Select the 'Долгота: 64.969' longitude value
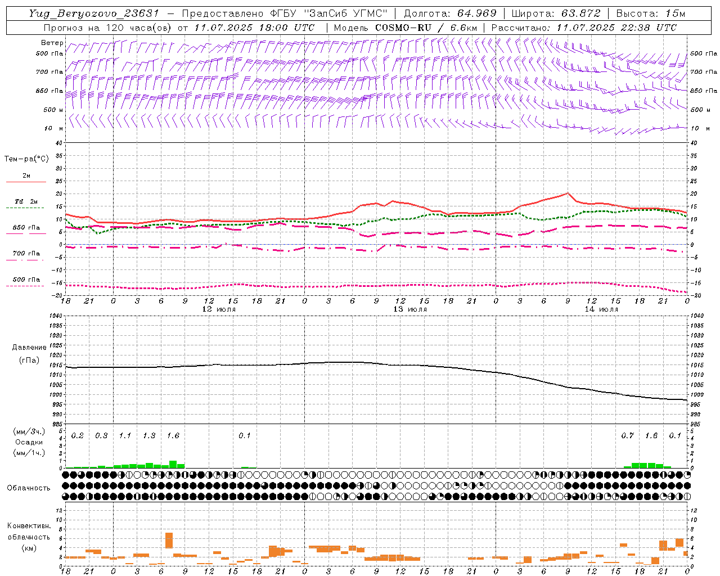This screenshot has width=720, height=576. pos(451,13)
